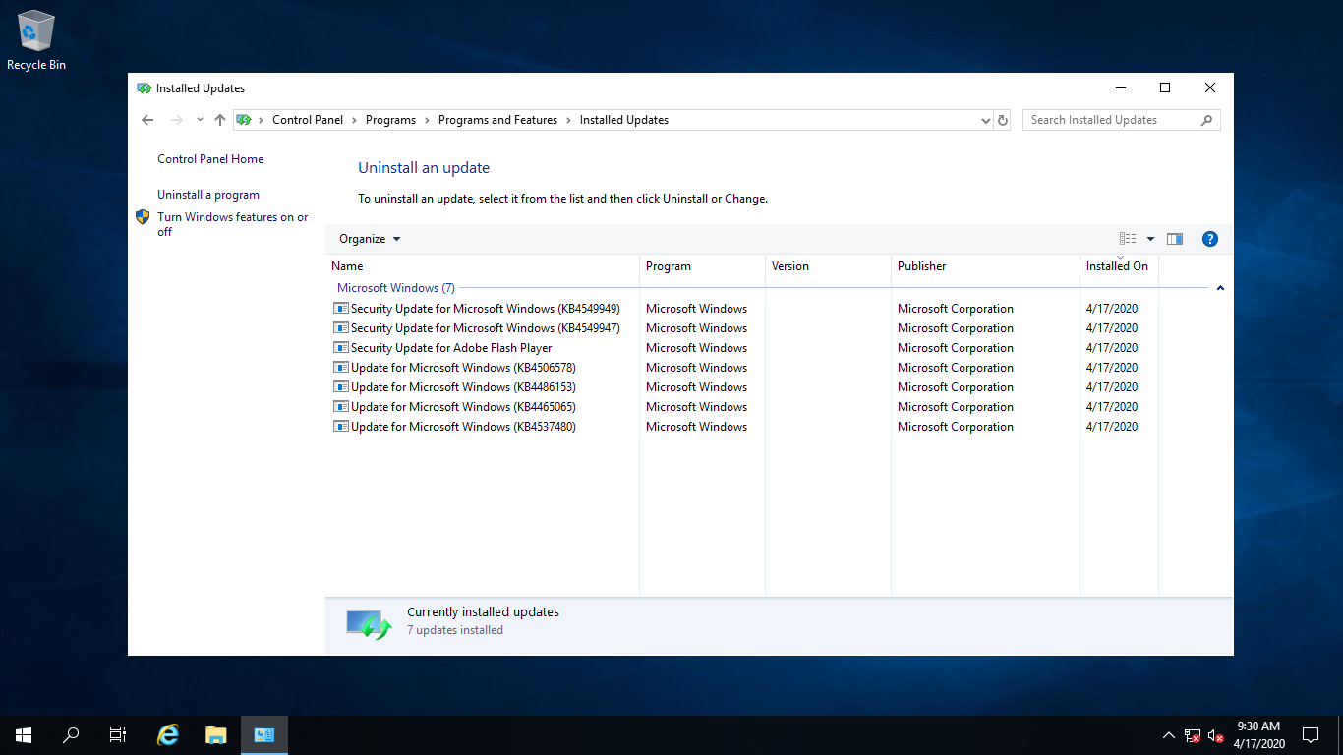1343x755 pixels.
Task: Click the icon beside KB4537480 update
Action: pyautogui.click(x=341, y=427)
